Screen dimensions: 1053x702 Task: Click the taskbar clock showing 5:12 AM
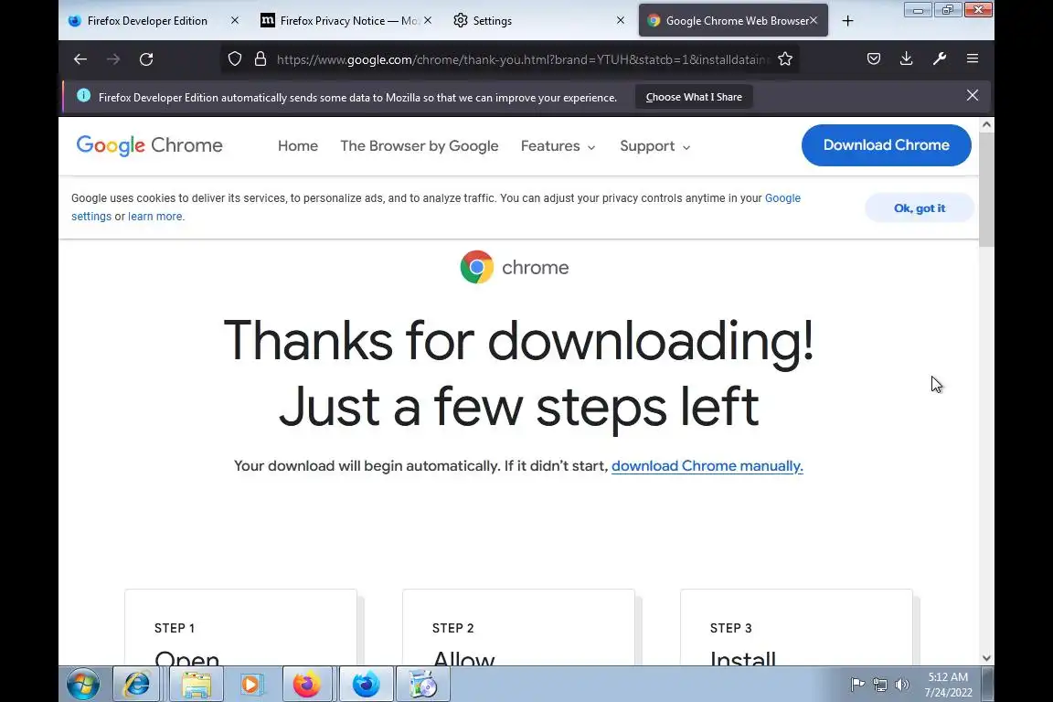pos(948,685)
